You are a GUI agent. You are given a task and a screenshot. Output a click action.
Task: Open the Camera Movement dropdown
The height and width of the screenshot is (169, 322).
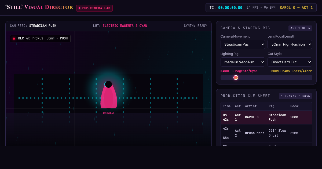point(243,44)
